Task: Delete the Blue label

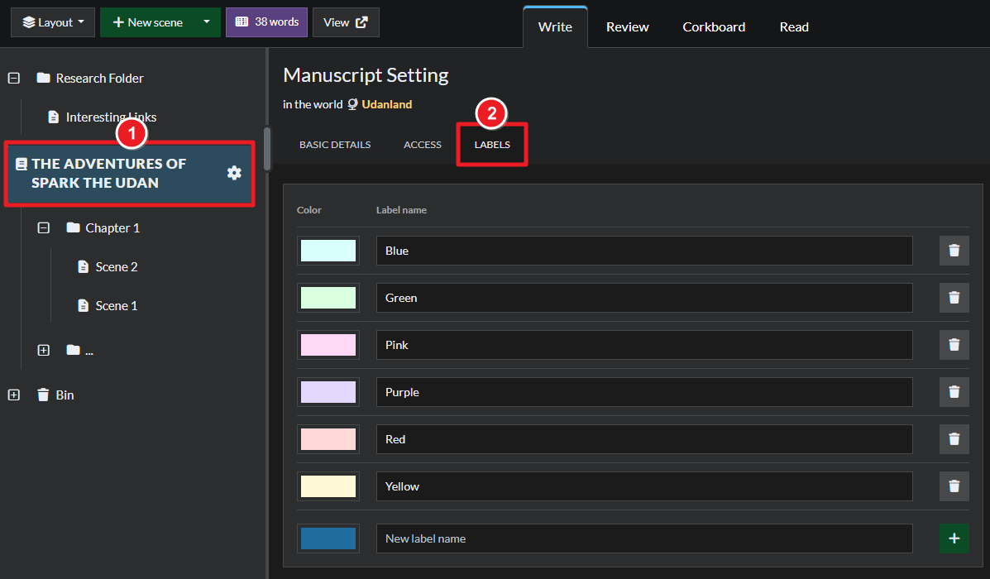Action: pos(954,251)
